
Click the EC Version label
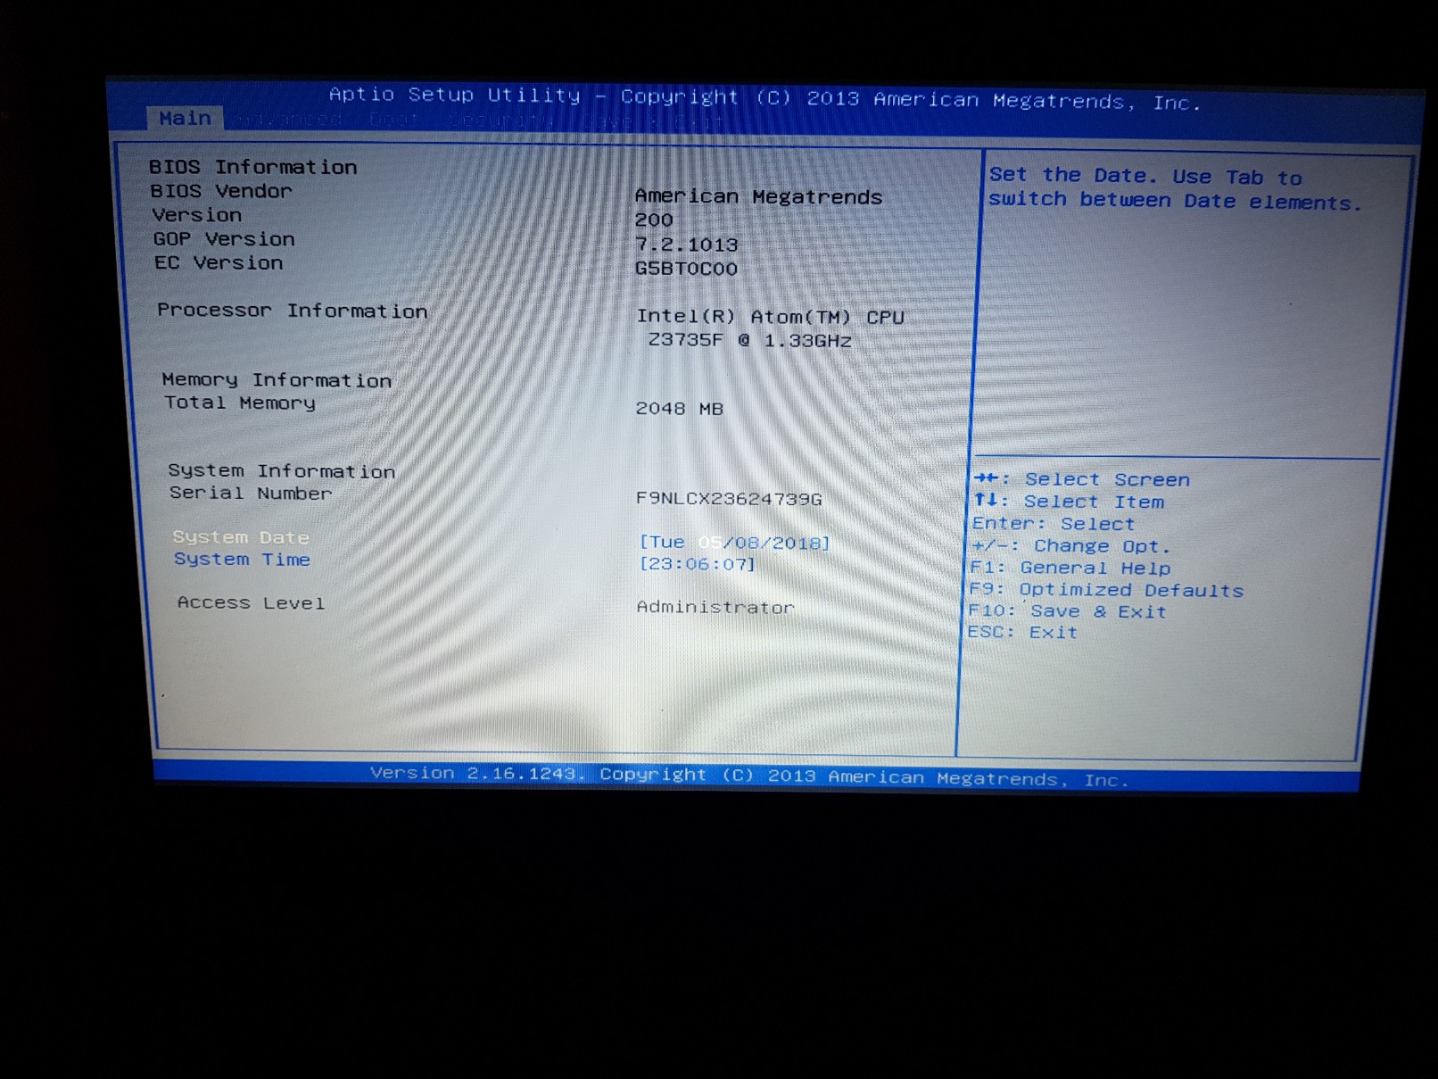pyautogui.click(x=219, y=263)
